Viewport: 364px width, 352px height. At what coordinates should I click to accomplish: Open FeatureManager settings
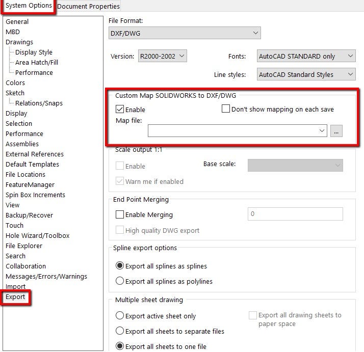30,185
